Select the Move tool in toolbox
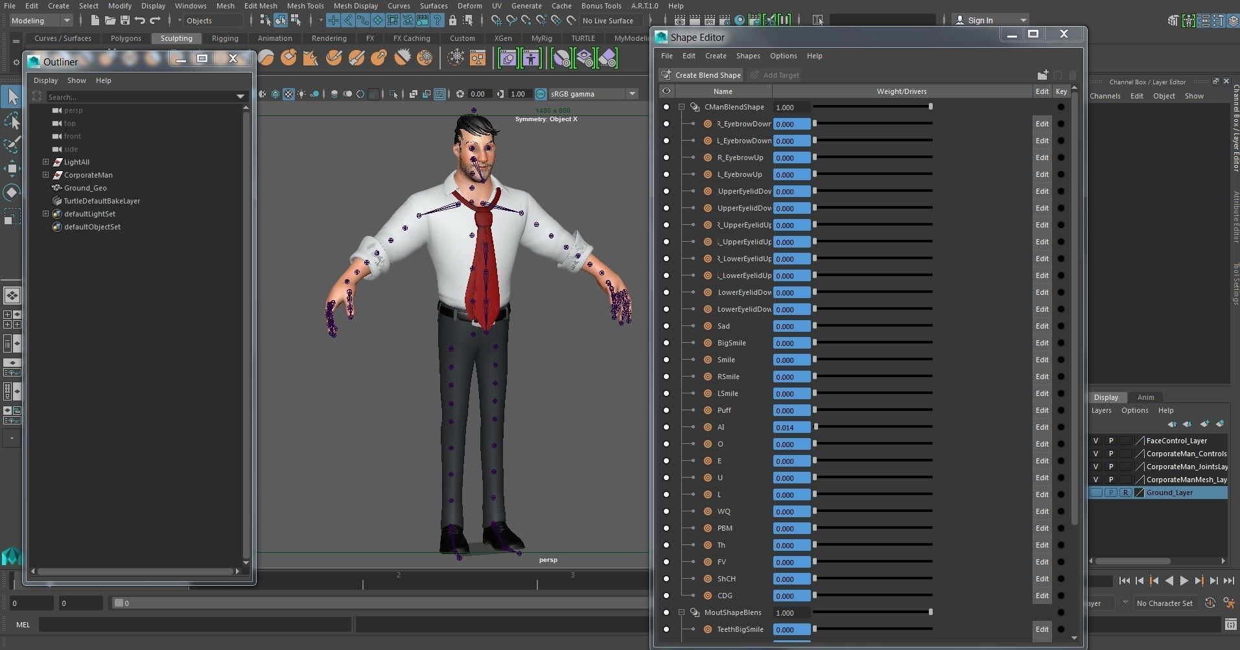 [x=12, y=168]
